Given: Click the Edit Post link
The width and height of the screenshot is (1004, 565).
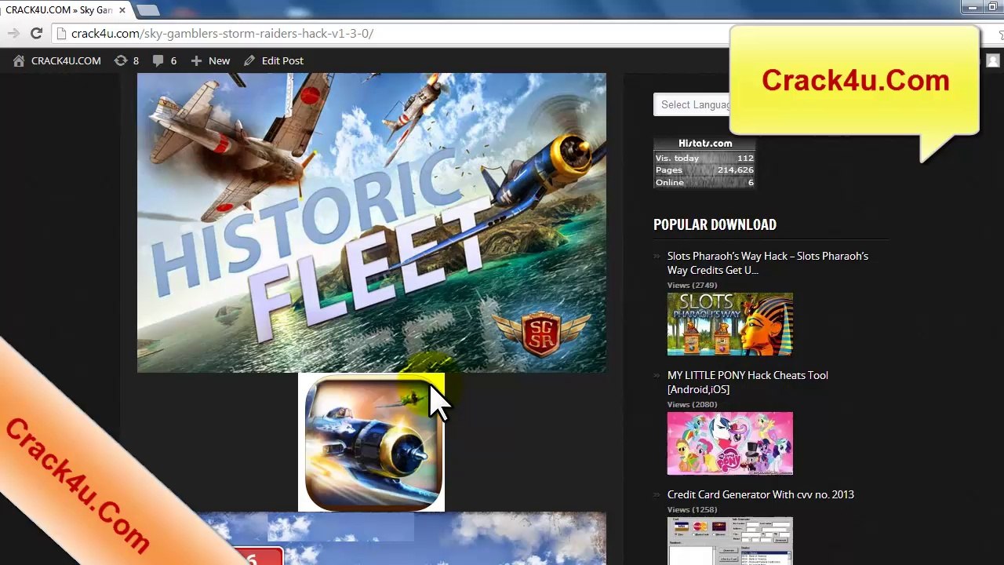Looking at the screenshot, I should [x=274, y=60].
